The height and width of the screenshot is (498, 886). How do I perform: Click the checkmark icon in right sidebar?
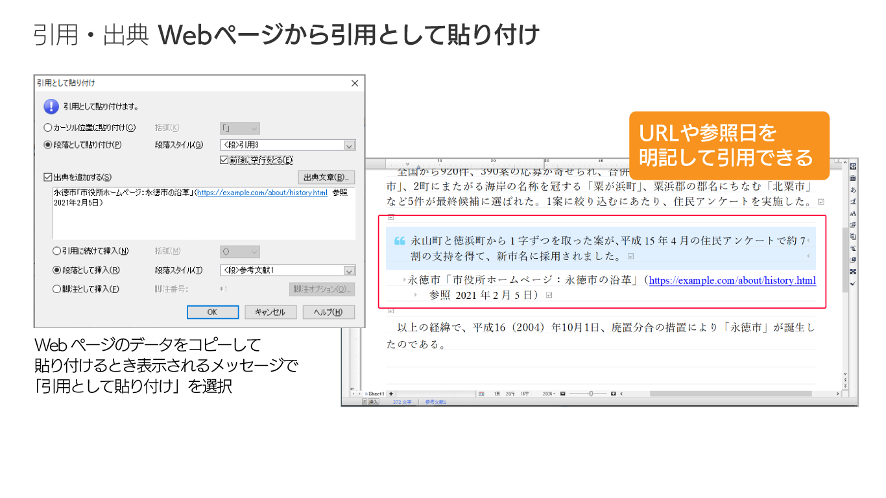pos(852,283)
